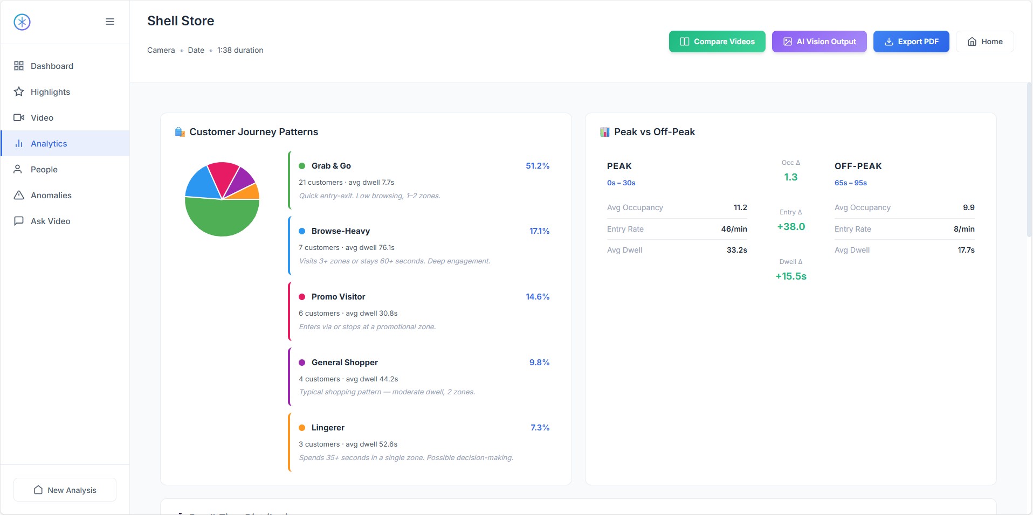
Task: Click the Lingerer journey pattern card
Action: (x=424, y=442)
